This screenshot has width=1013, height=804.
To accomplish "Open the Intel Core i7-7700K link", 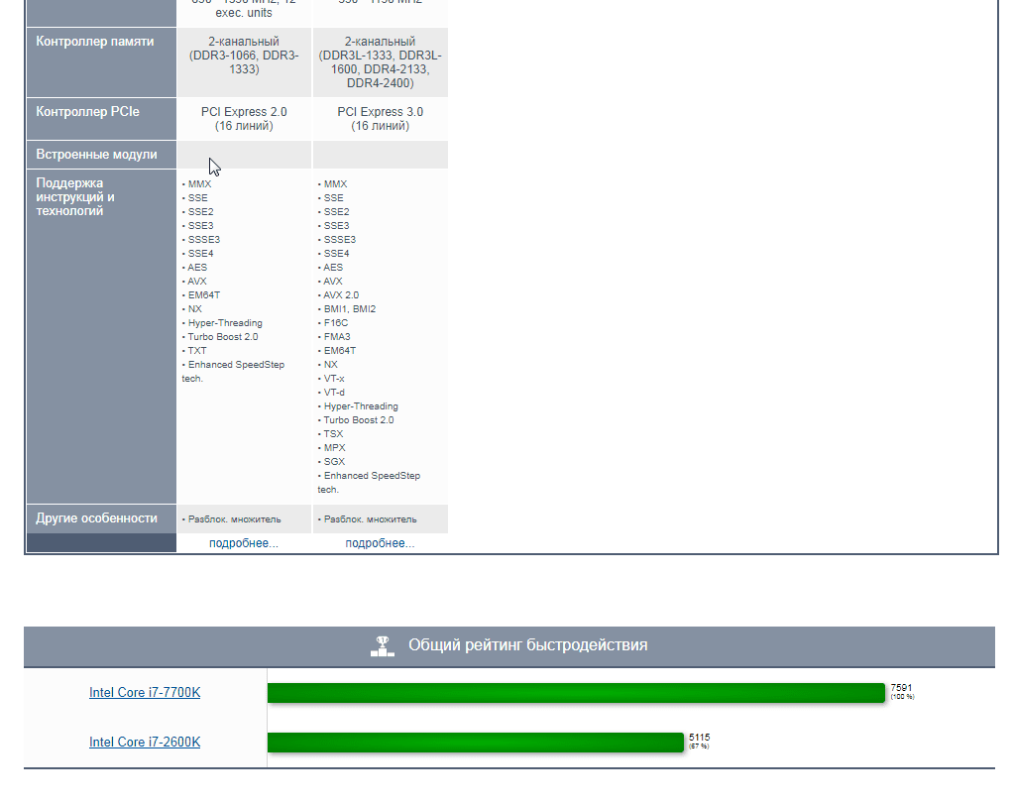I will 145,692.
